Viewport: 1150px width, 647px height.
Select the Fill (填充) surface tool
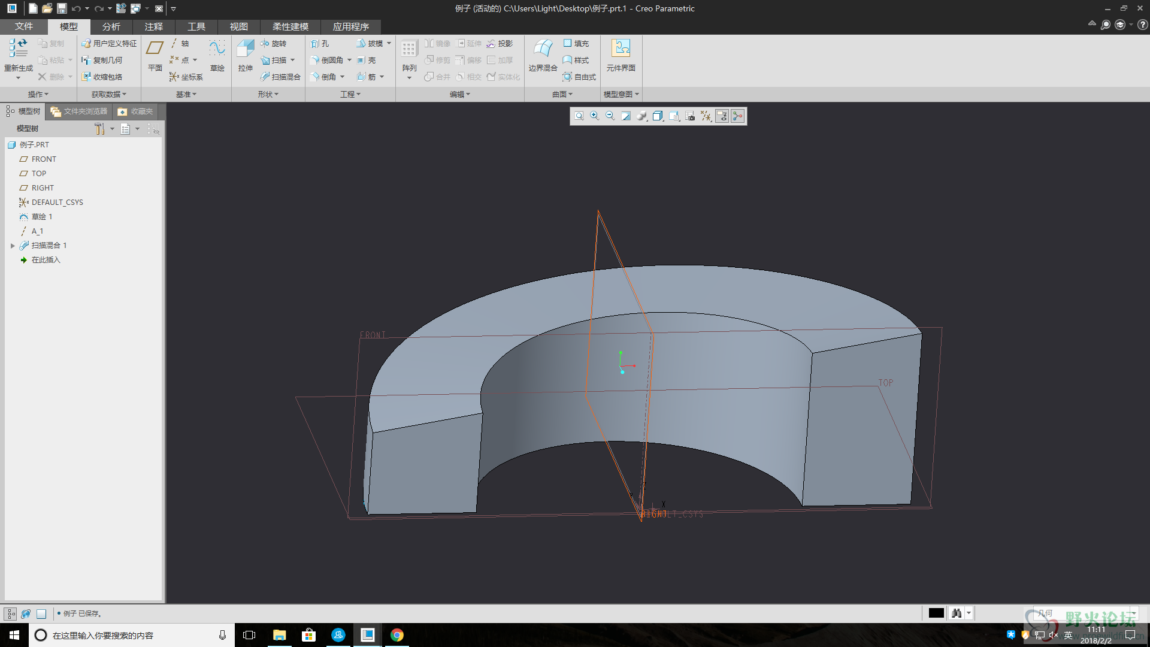[576, 43]
